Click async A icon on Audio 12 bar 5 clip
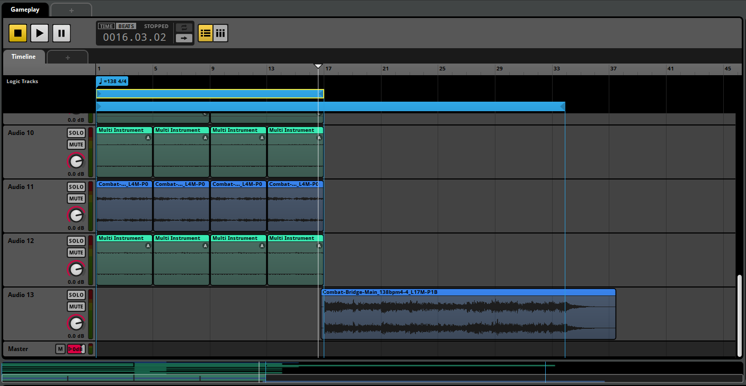 pyautogui.click(x=205, y=246)
